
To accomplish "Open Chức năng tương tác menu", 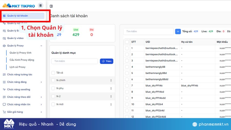I will tap(20, 75).
